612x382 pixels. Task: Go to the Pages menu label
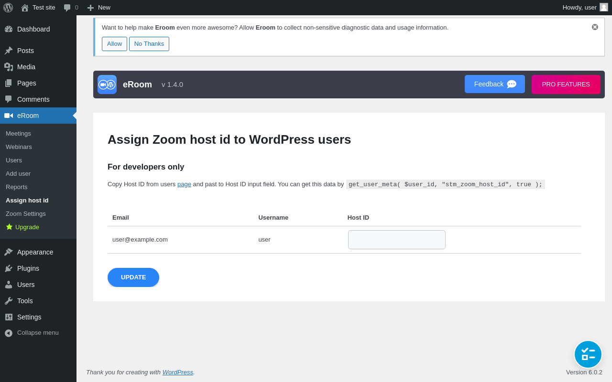pyautogui.click(x=27, y=83)
